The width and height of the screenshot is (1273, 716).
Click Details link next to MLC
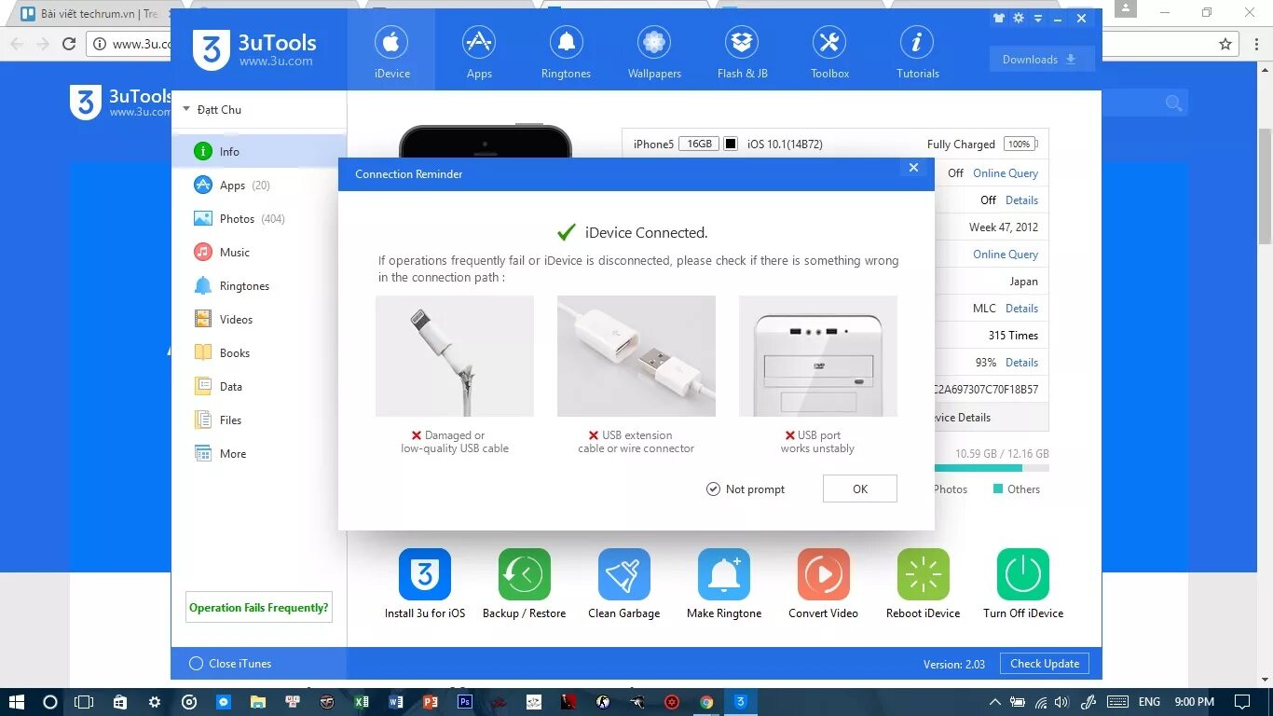1021,308
